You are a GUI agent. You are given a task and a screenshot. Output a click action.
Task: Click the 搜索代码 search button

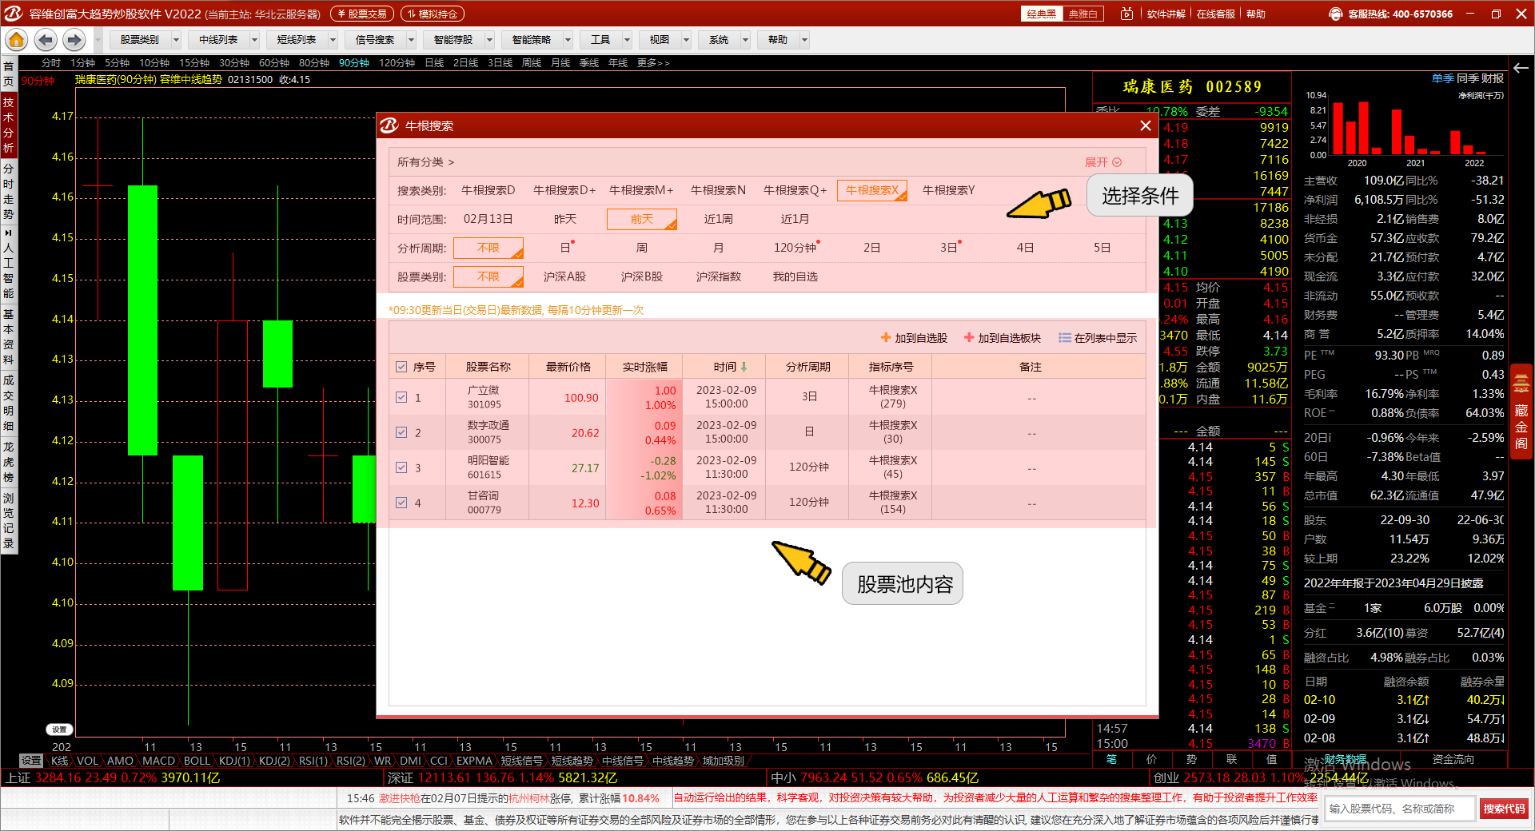click(1504, 809)
